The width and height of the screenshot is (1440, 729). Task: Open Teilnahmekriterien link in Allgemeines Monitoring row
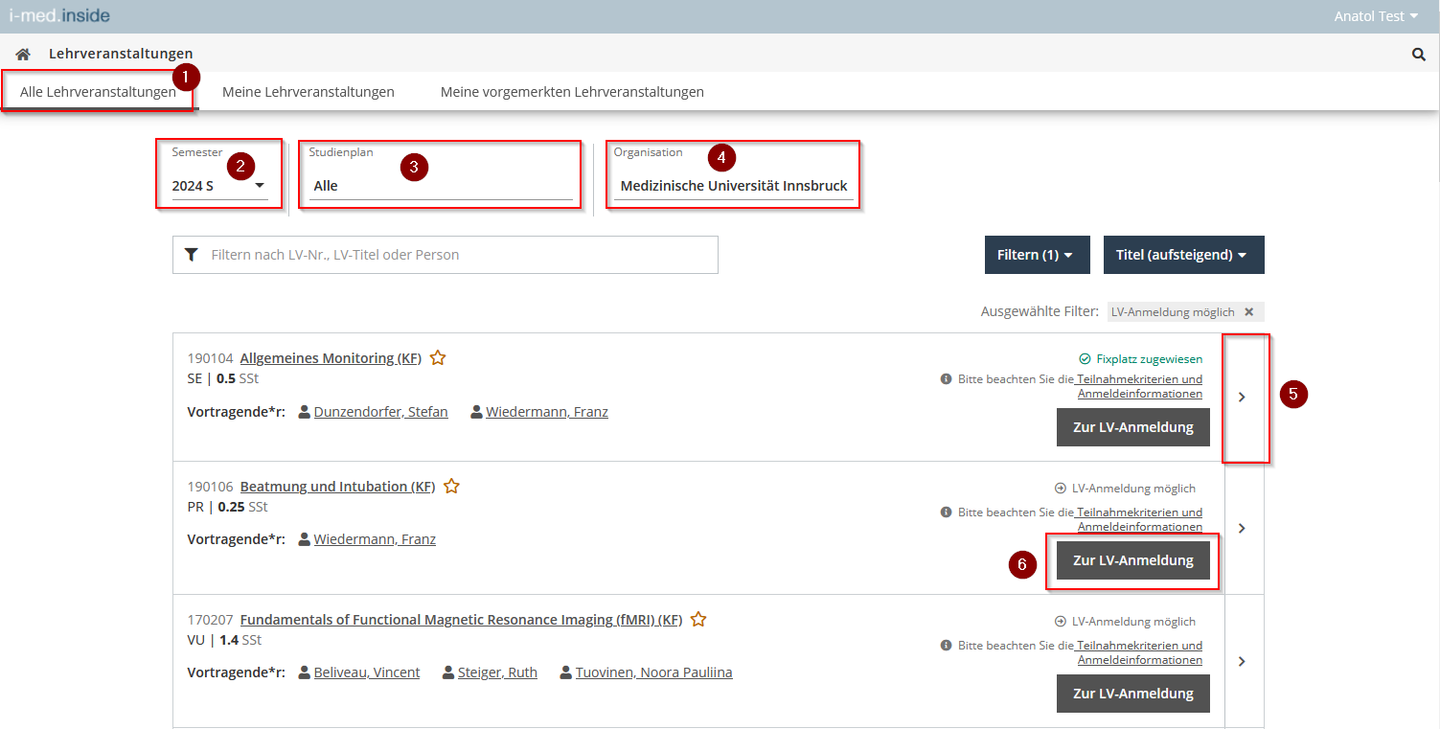click(1139, 386)
